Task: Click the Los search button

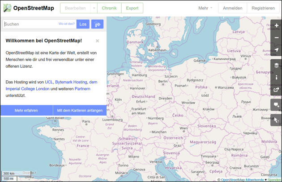Action: pyautogui.click(x=83, y=24)
